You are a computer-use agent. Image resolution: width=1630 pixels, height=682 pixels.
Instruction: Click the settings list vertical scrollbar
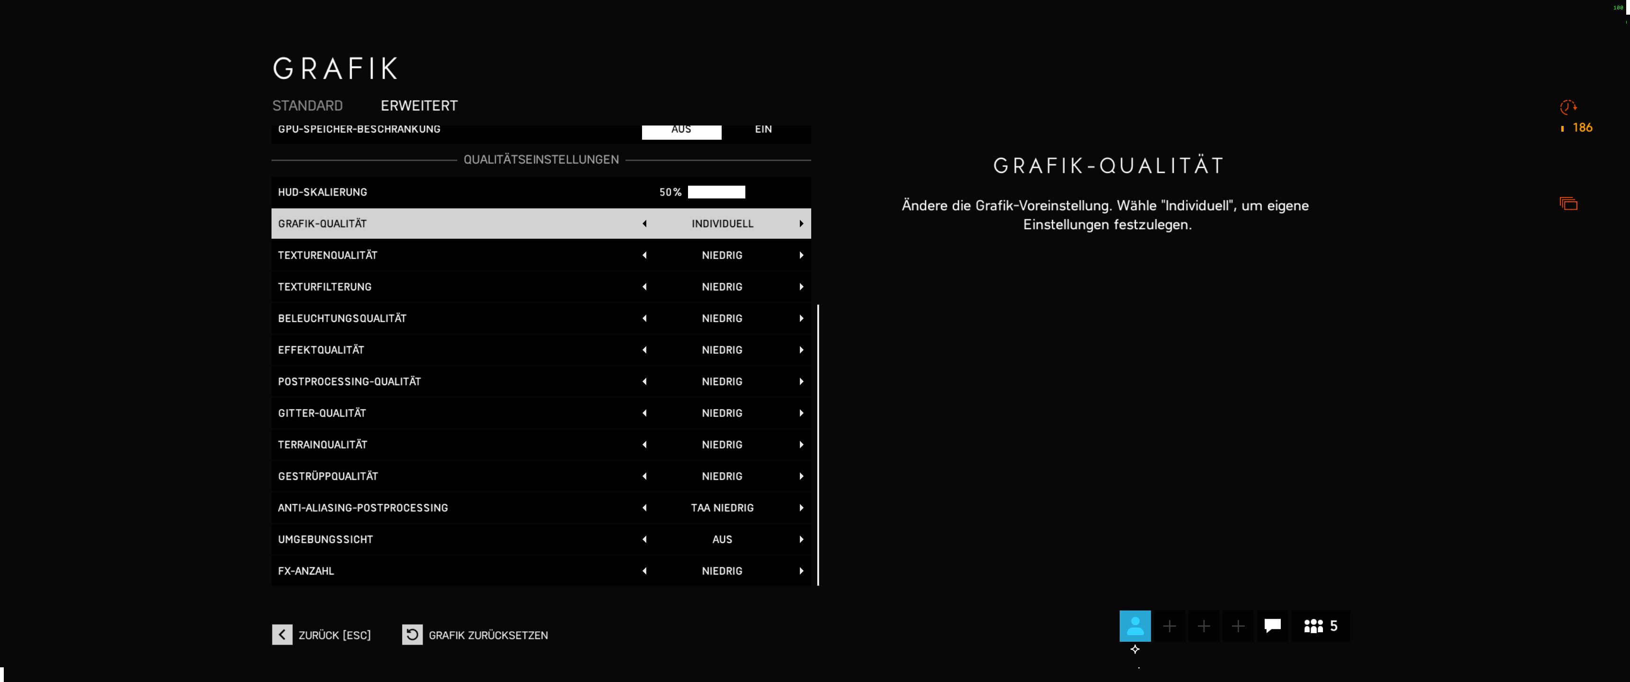[818, 444]
